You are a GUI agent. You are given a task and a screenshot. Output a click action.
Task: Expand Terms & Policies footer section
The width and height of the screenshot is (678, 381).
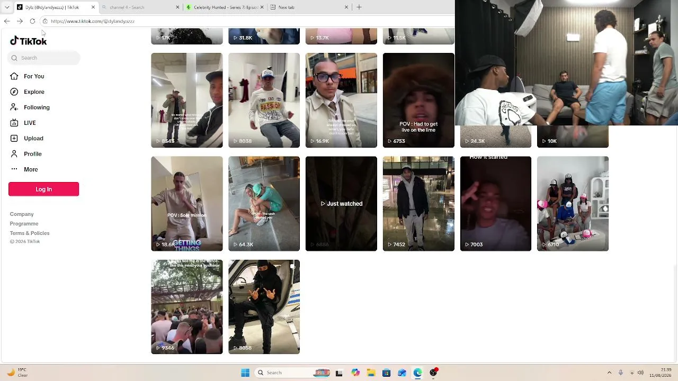[x=30, y=233]
